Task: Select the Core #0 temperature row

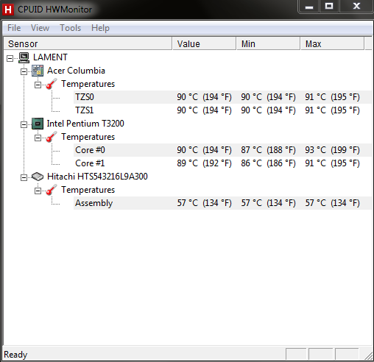Action: pyautogui.click(x=222, y=150)
